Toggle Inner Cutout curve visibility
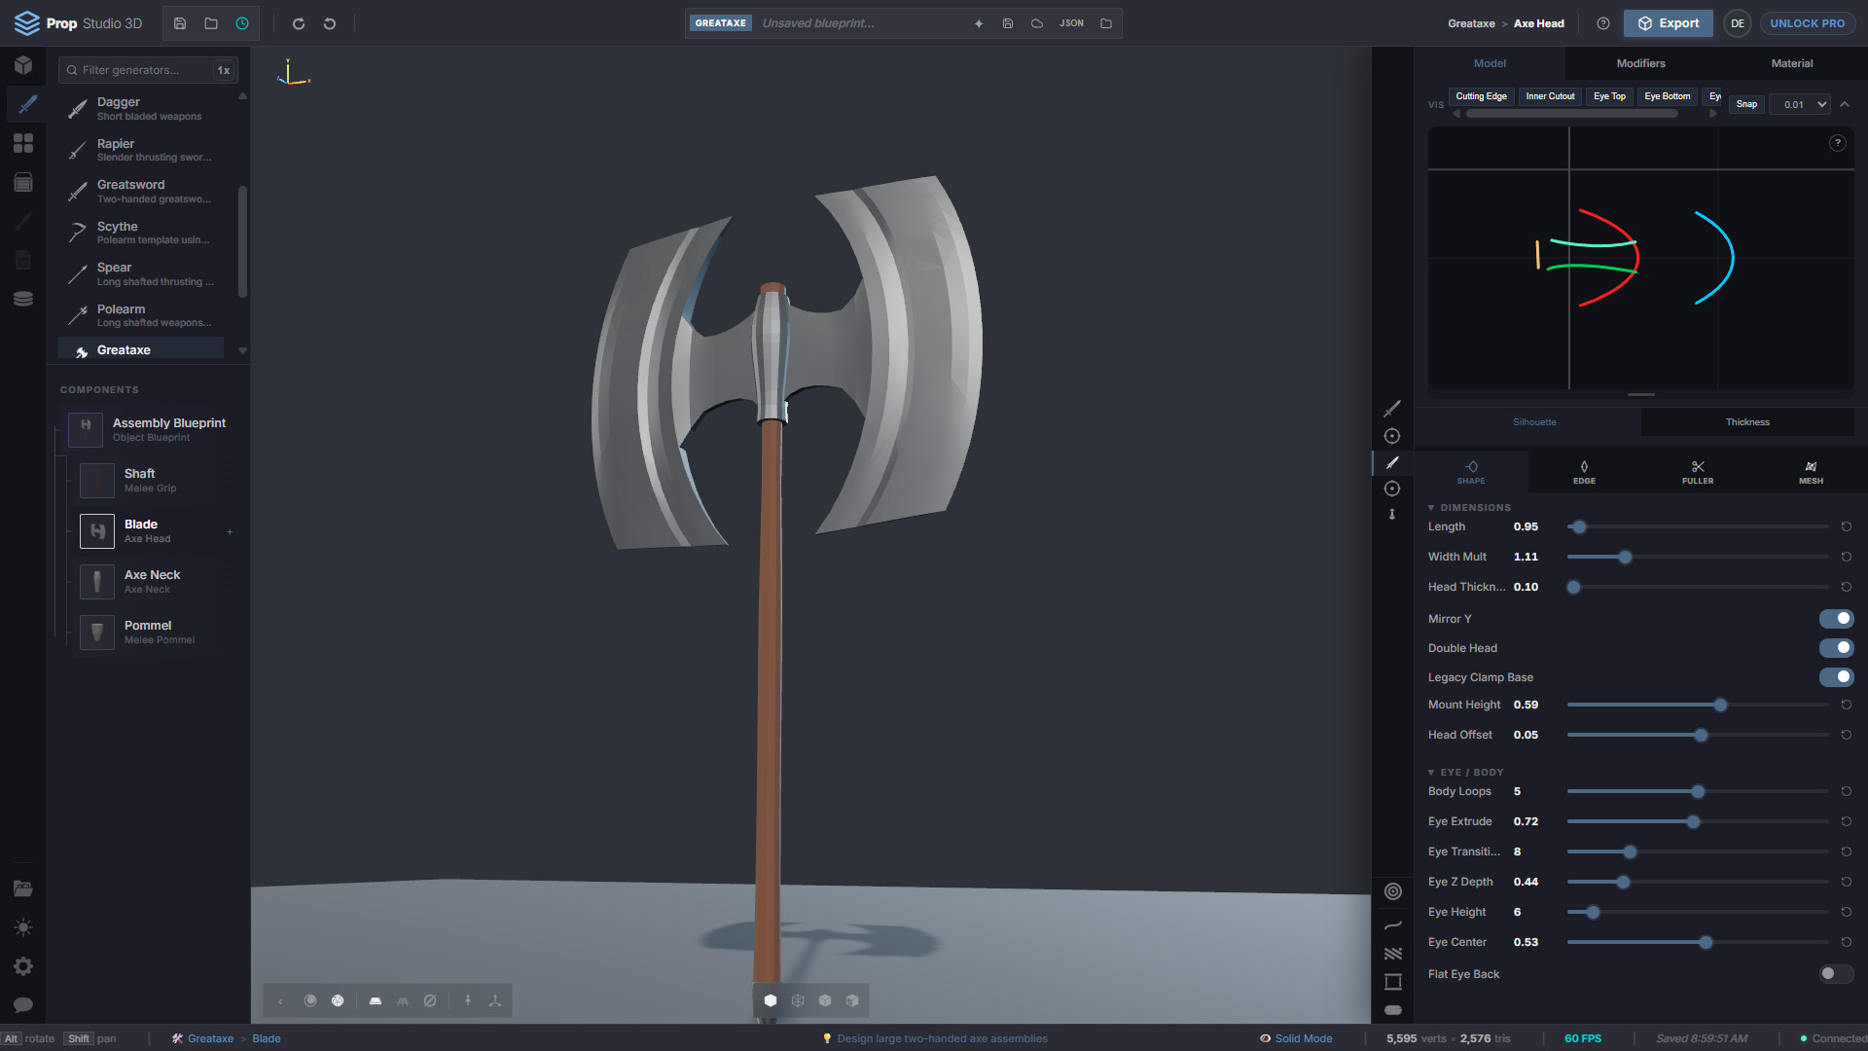The image size is (1868, 1051). pyautogui.click(x=1550, y=96)
